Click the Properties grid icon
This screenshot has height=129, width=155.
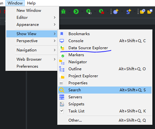pos(62,83)
